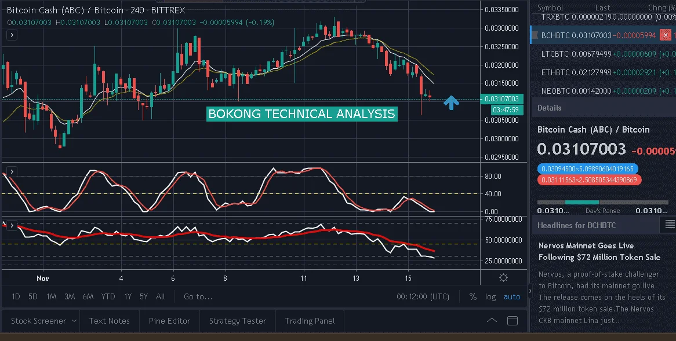Collapse the bottom panel with chevron icon

pos(492,320)
